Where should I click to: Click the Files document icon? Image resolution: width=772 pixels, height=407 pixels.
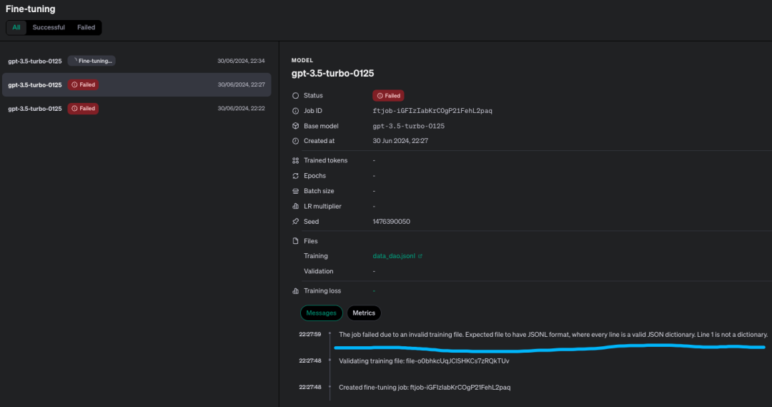pyautogui.click(x=296, y=241)
